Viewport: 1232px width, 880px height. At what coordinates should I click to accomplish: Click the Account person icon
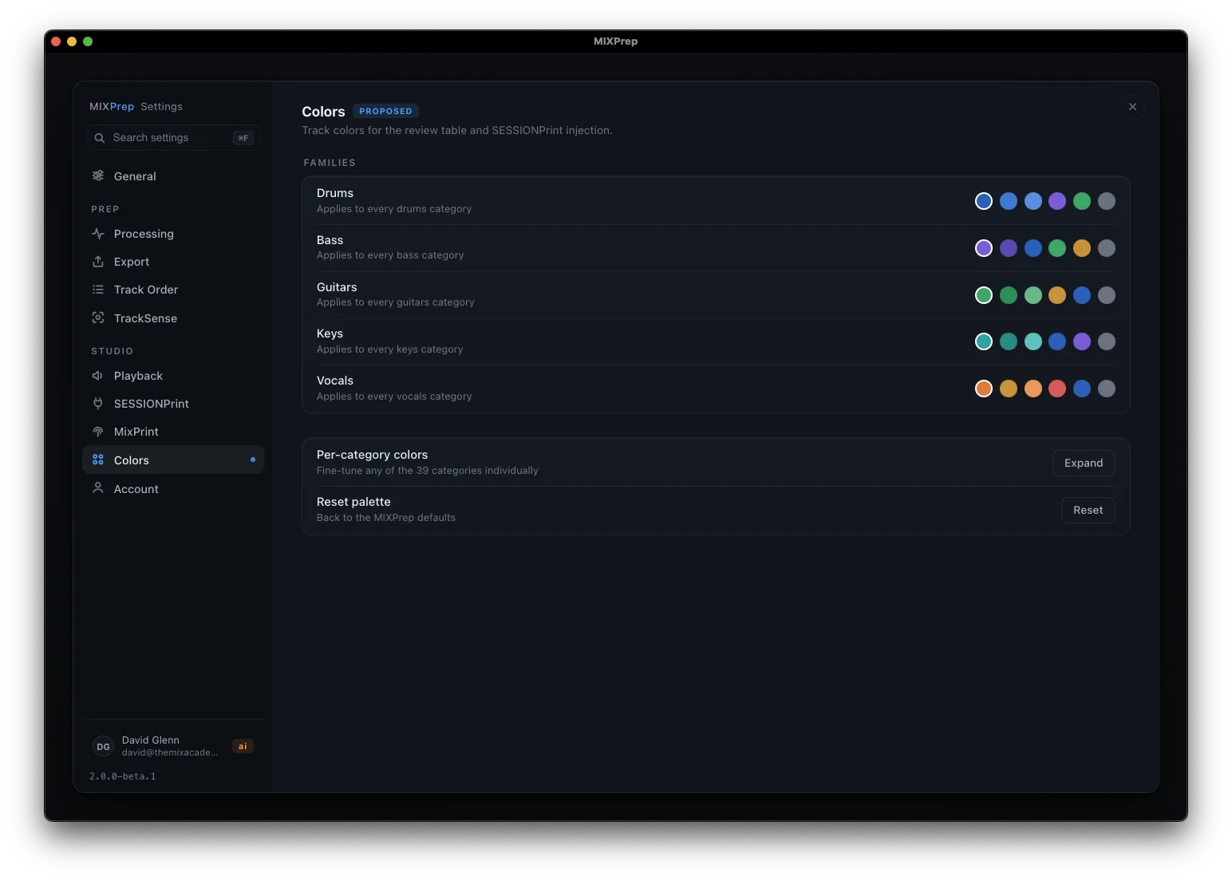[98, 488]
